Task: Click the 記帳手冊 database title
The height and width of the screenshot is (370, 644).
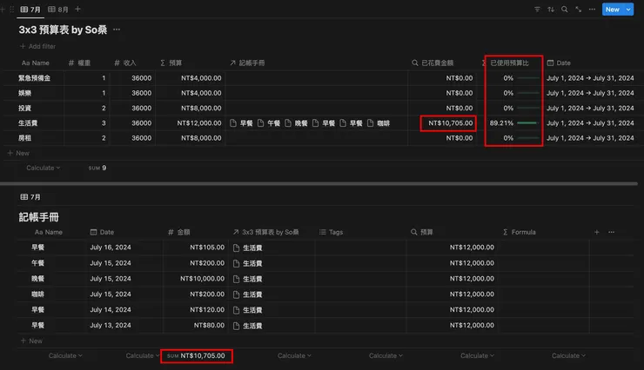Action: (x=38, y=217)
